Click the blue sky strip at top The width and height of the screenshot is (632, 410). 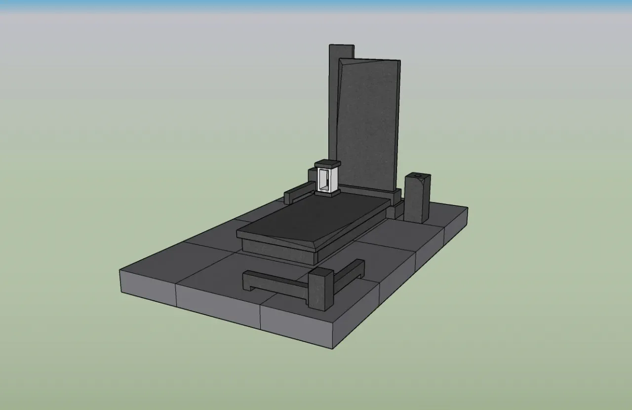(x=316, y=3)
